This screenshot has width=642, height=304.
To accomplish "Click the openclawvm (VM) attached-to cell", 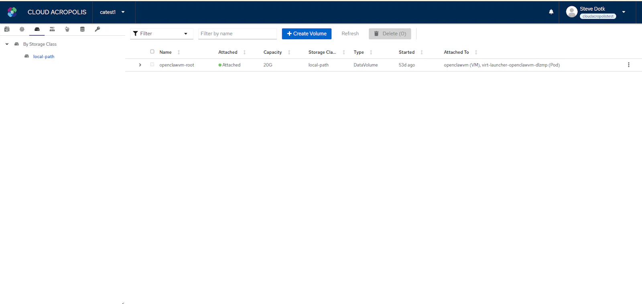I will [x=502, y=65].
